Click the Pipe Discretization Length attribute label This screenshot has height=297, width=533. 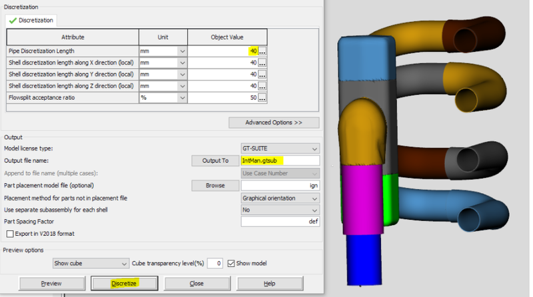coord(41,51)
